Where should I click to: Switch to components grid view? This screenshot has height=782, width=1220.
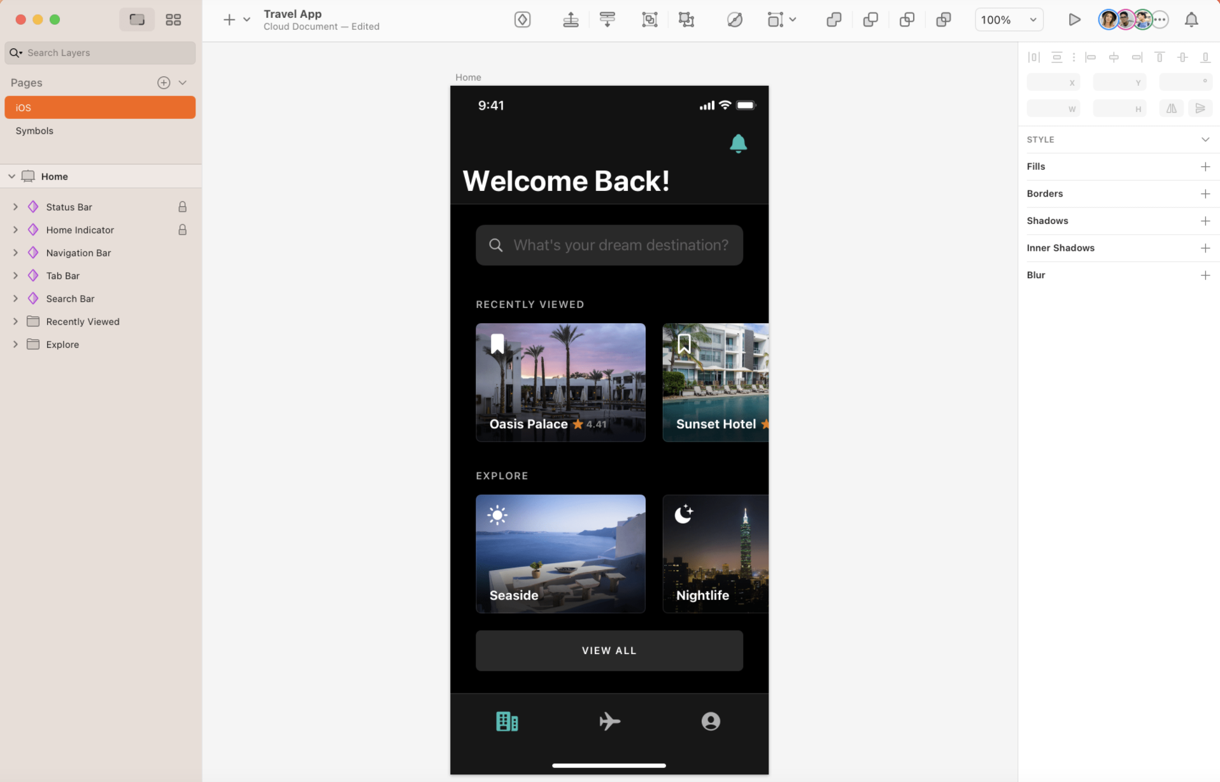coord(173,20)
